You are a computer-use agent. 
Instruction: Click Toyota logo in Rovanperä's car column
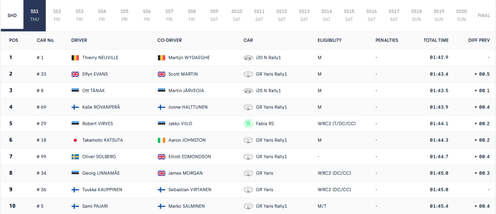click(x=248, y=107)
